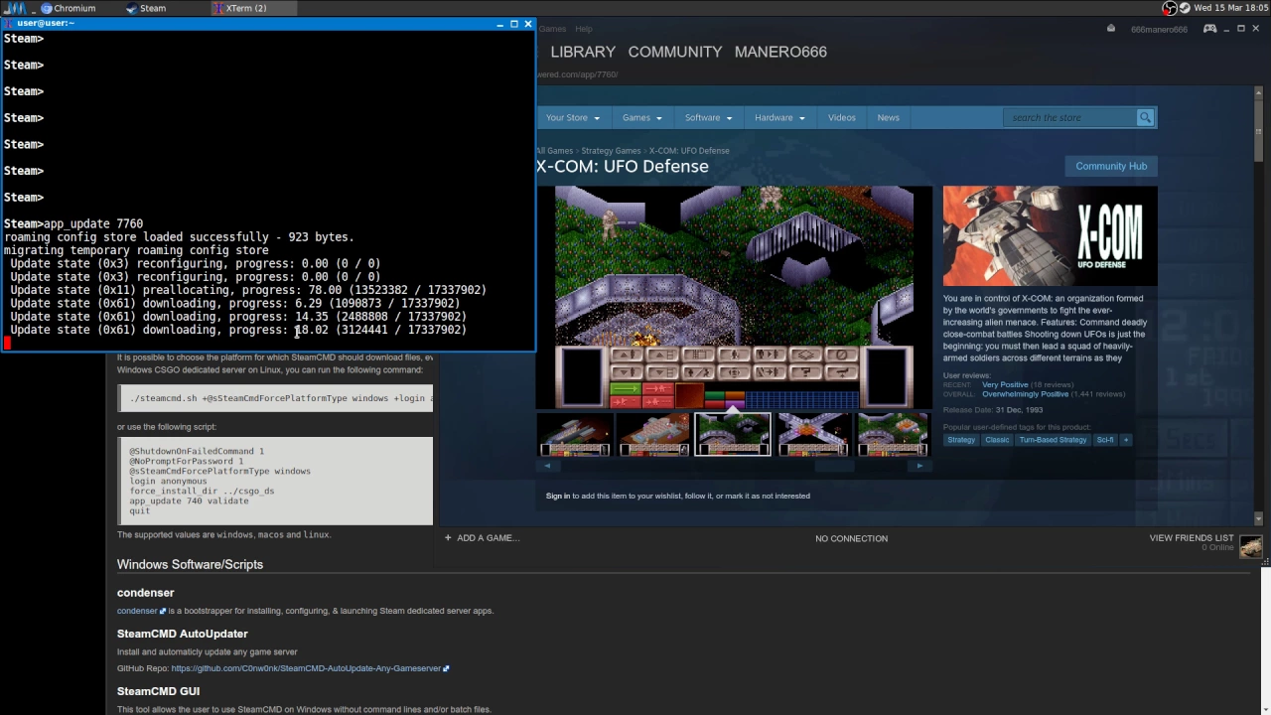The image size is (1271, 715).
Task: Open SteamCMD-AutoUpdate GitHub repo link
Action: pos(306,668)
